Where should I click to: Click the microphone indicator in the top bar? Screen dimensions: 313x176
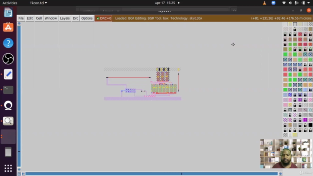point(297,3)
